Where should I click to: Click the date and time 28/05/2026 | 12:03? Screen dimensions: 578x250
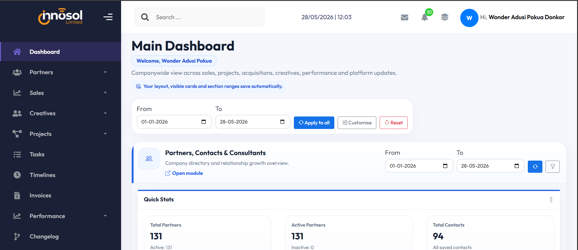pyautogui.click(x=326, y=17)
